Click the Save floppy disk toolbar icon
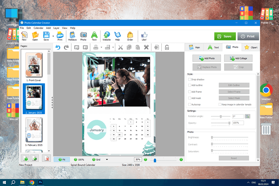The image size is (279, 186). (x=46, y=36)
